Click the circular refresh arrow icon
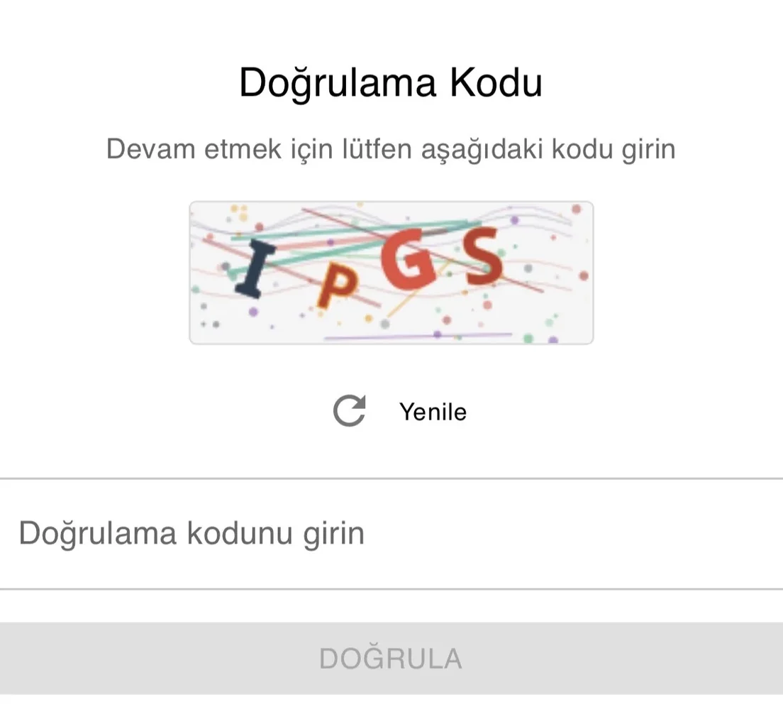Viewport: 783px width, 727px height. pos(350,411)
